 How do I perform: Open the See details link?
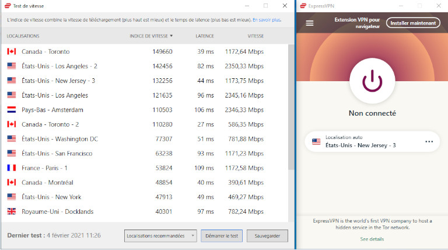point(372,239)
